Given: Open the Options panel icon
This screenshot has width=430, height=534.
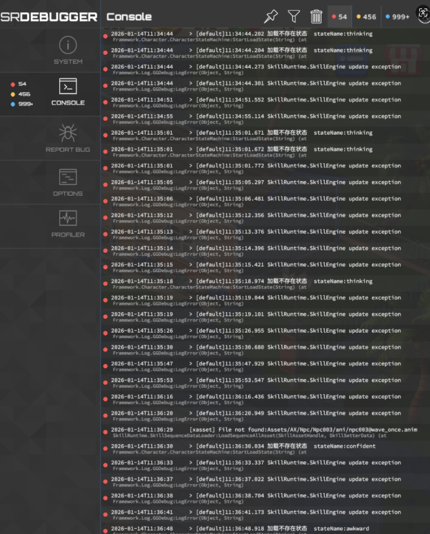Looking at the screenshot, I should tap(68, 177).
